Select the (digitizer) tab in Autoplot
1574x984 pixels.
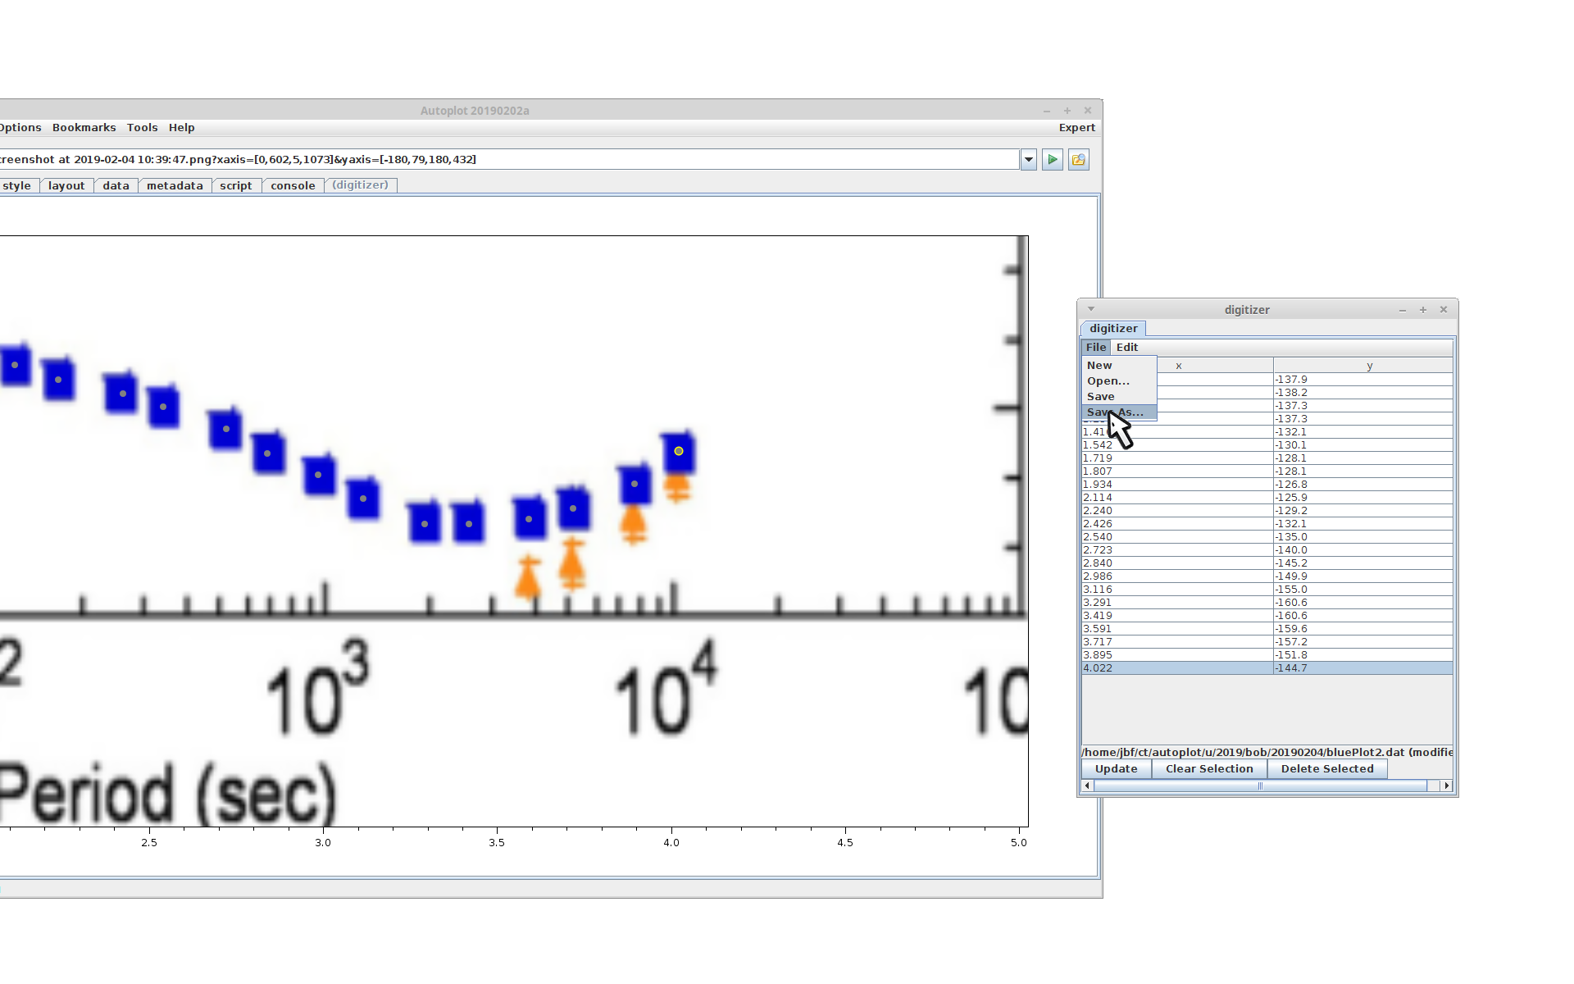pyautogui.click(x=361, y=185)
